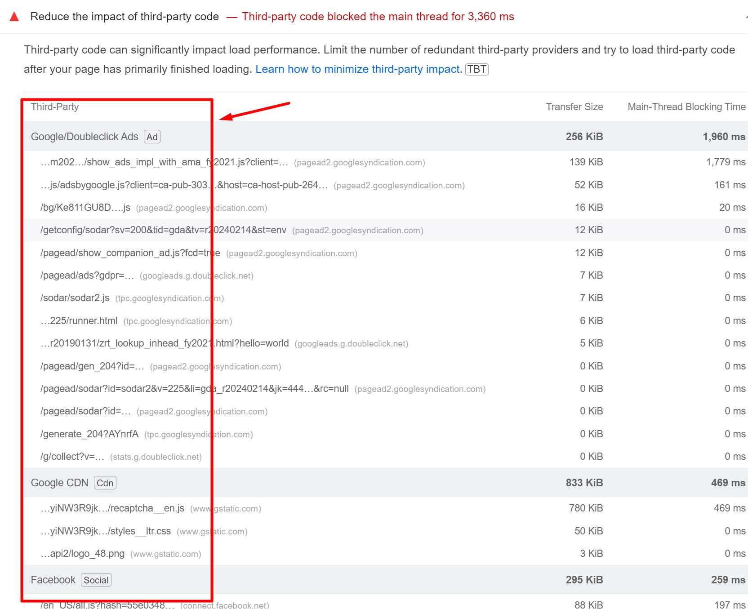
Task: Click the 139 KiB transfer size value
Action: (x=586, y=162)
